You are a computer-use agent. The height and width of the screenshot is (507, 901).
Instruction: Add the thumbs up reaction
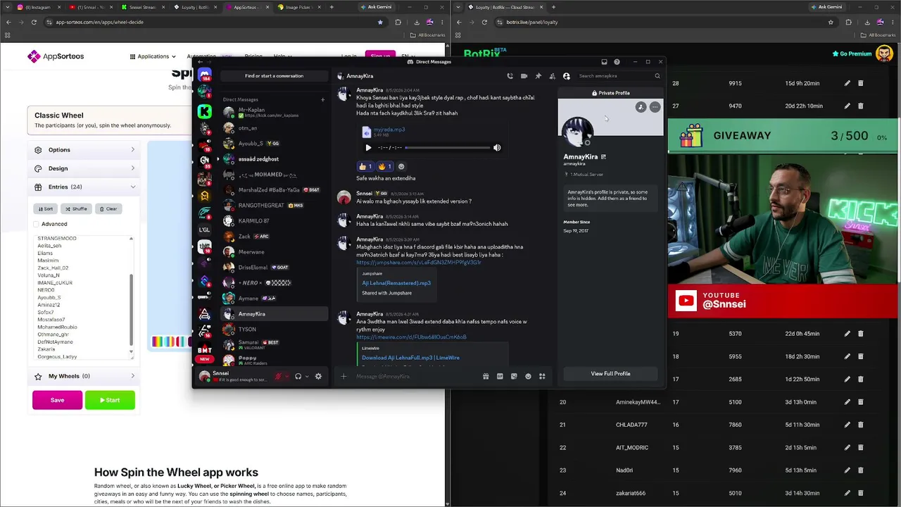point(365,167)
